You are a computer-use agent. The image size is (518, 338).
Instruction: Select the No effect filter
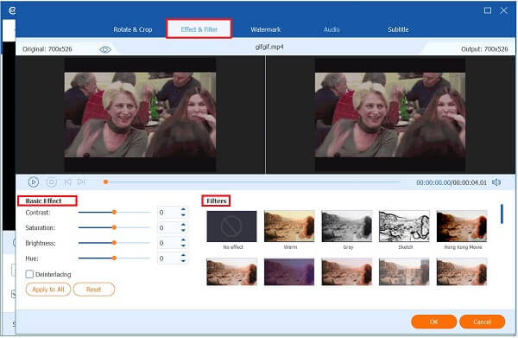(231, 226)
